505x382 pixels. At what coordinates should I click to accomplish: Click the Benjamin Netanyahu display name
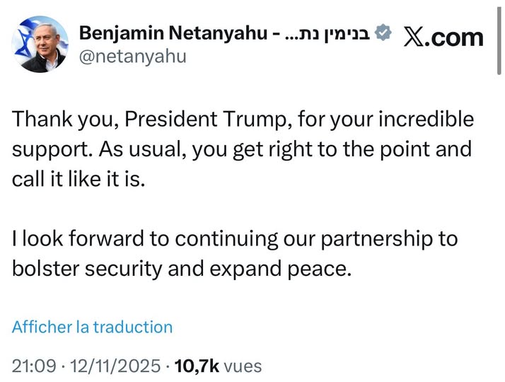coord(176,33)
